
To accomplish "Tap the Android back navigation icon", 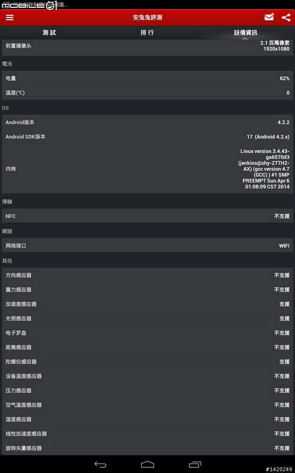I will point(100,464).
